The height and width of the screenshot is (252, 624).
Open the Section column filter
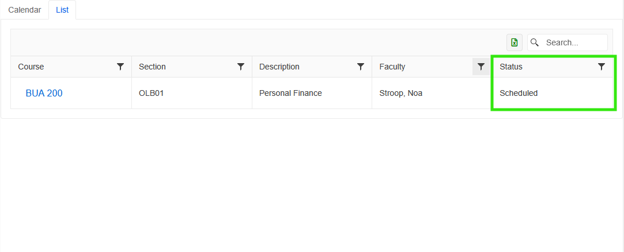click(241, 67)
